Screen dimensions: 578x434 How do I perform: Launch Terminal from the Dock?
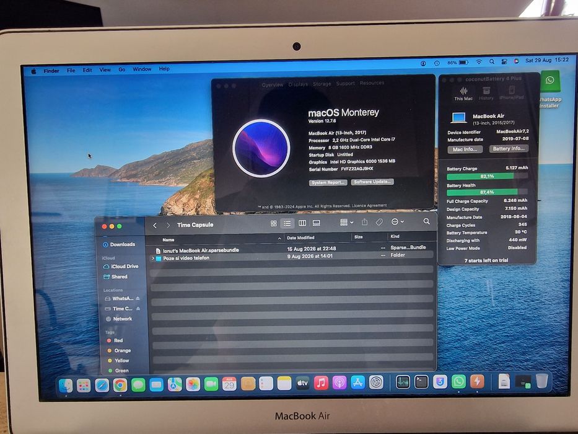pyautogui.click(x=421, y=382)
